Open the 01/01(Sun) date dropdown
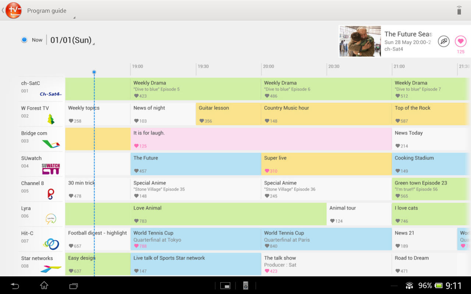 click(x=72, y=40)
